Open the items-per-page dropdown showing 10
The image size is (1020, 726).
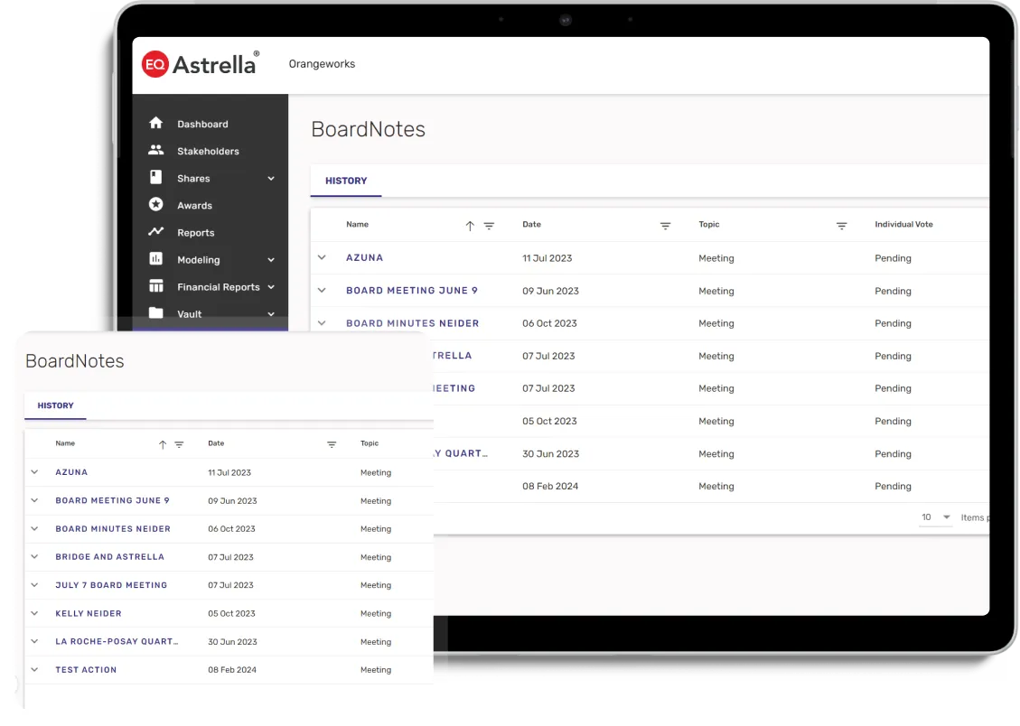point(936,517)
